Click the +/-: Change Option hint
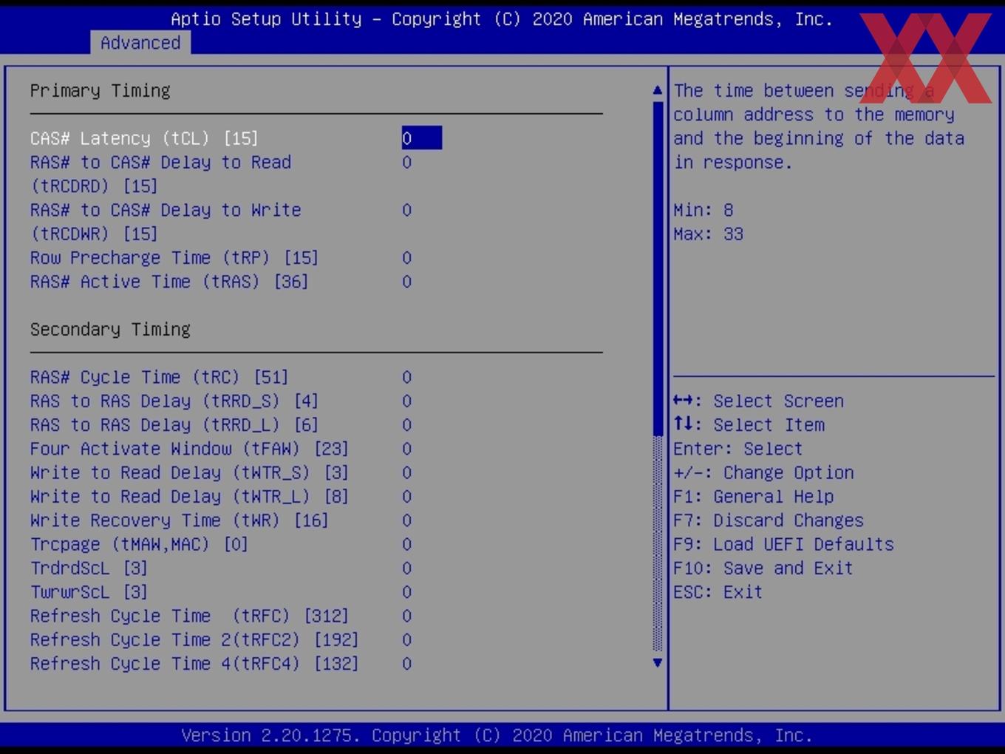Image resolution: width=1005 pixels, height=754 pixels. [763, 472]
